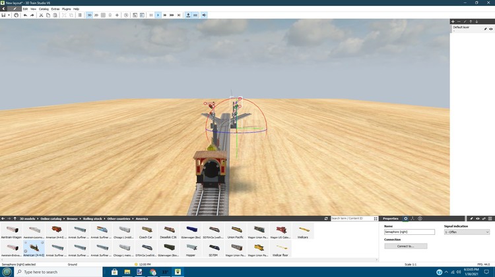Click the 'Connect to...' button
The height and width of the screenshot is (277, 495).
406,246
